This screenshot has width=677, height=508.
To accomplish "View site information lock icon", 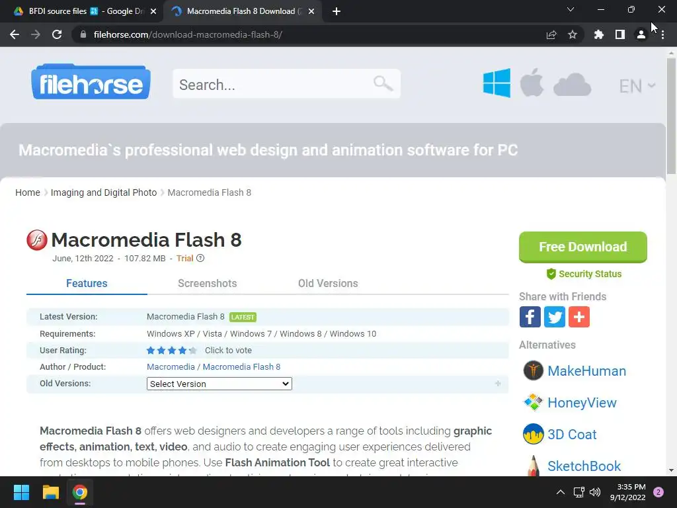I will click(83, 34).
